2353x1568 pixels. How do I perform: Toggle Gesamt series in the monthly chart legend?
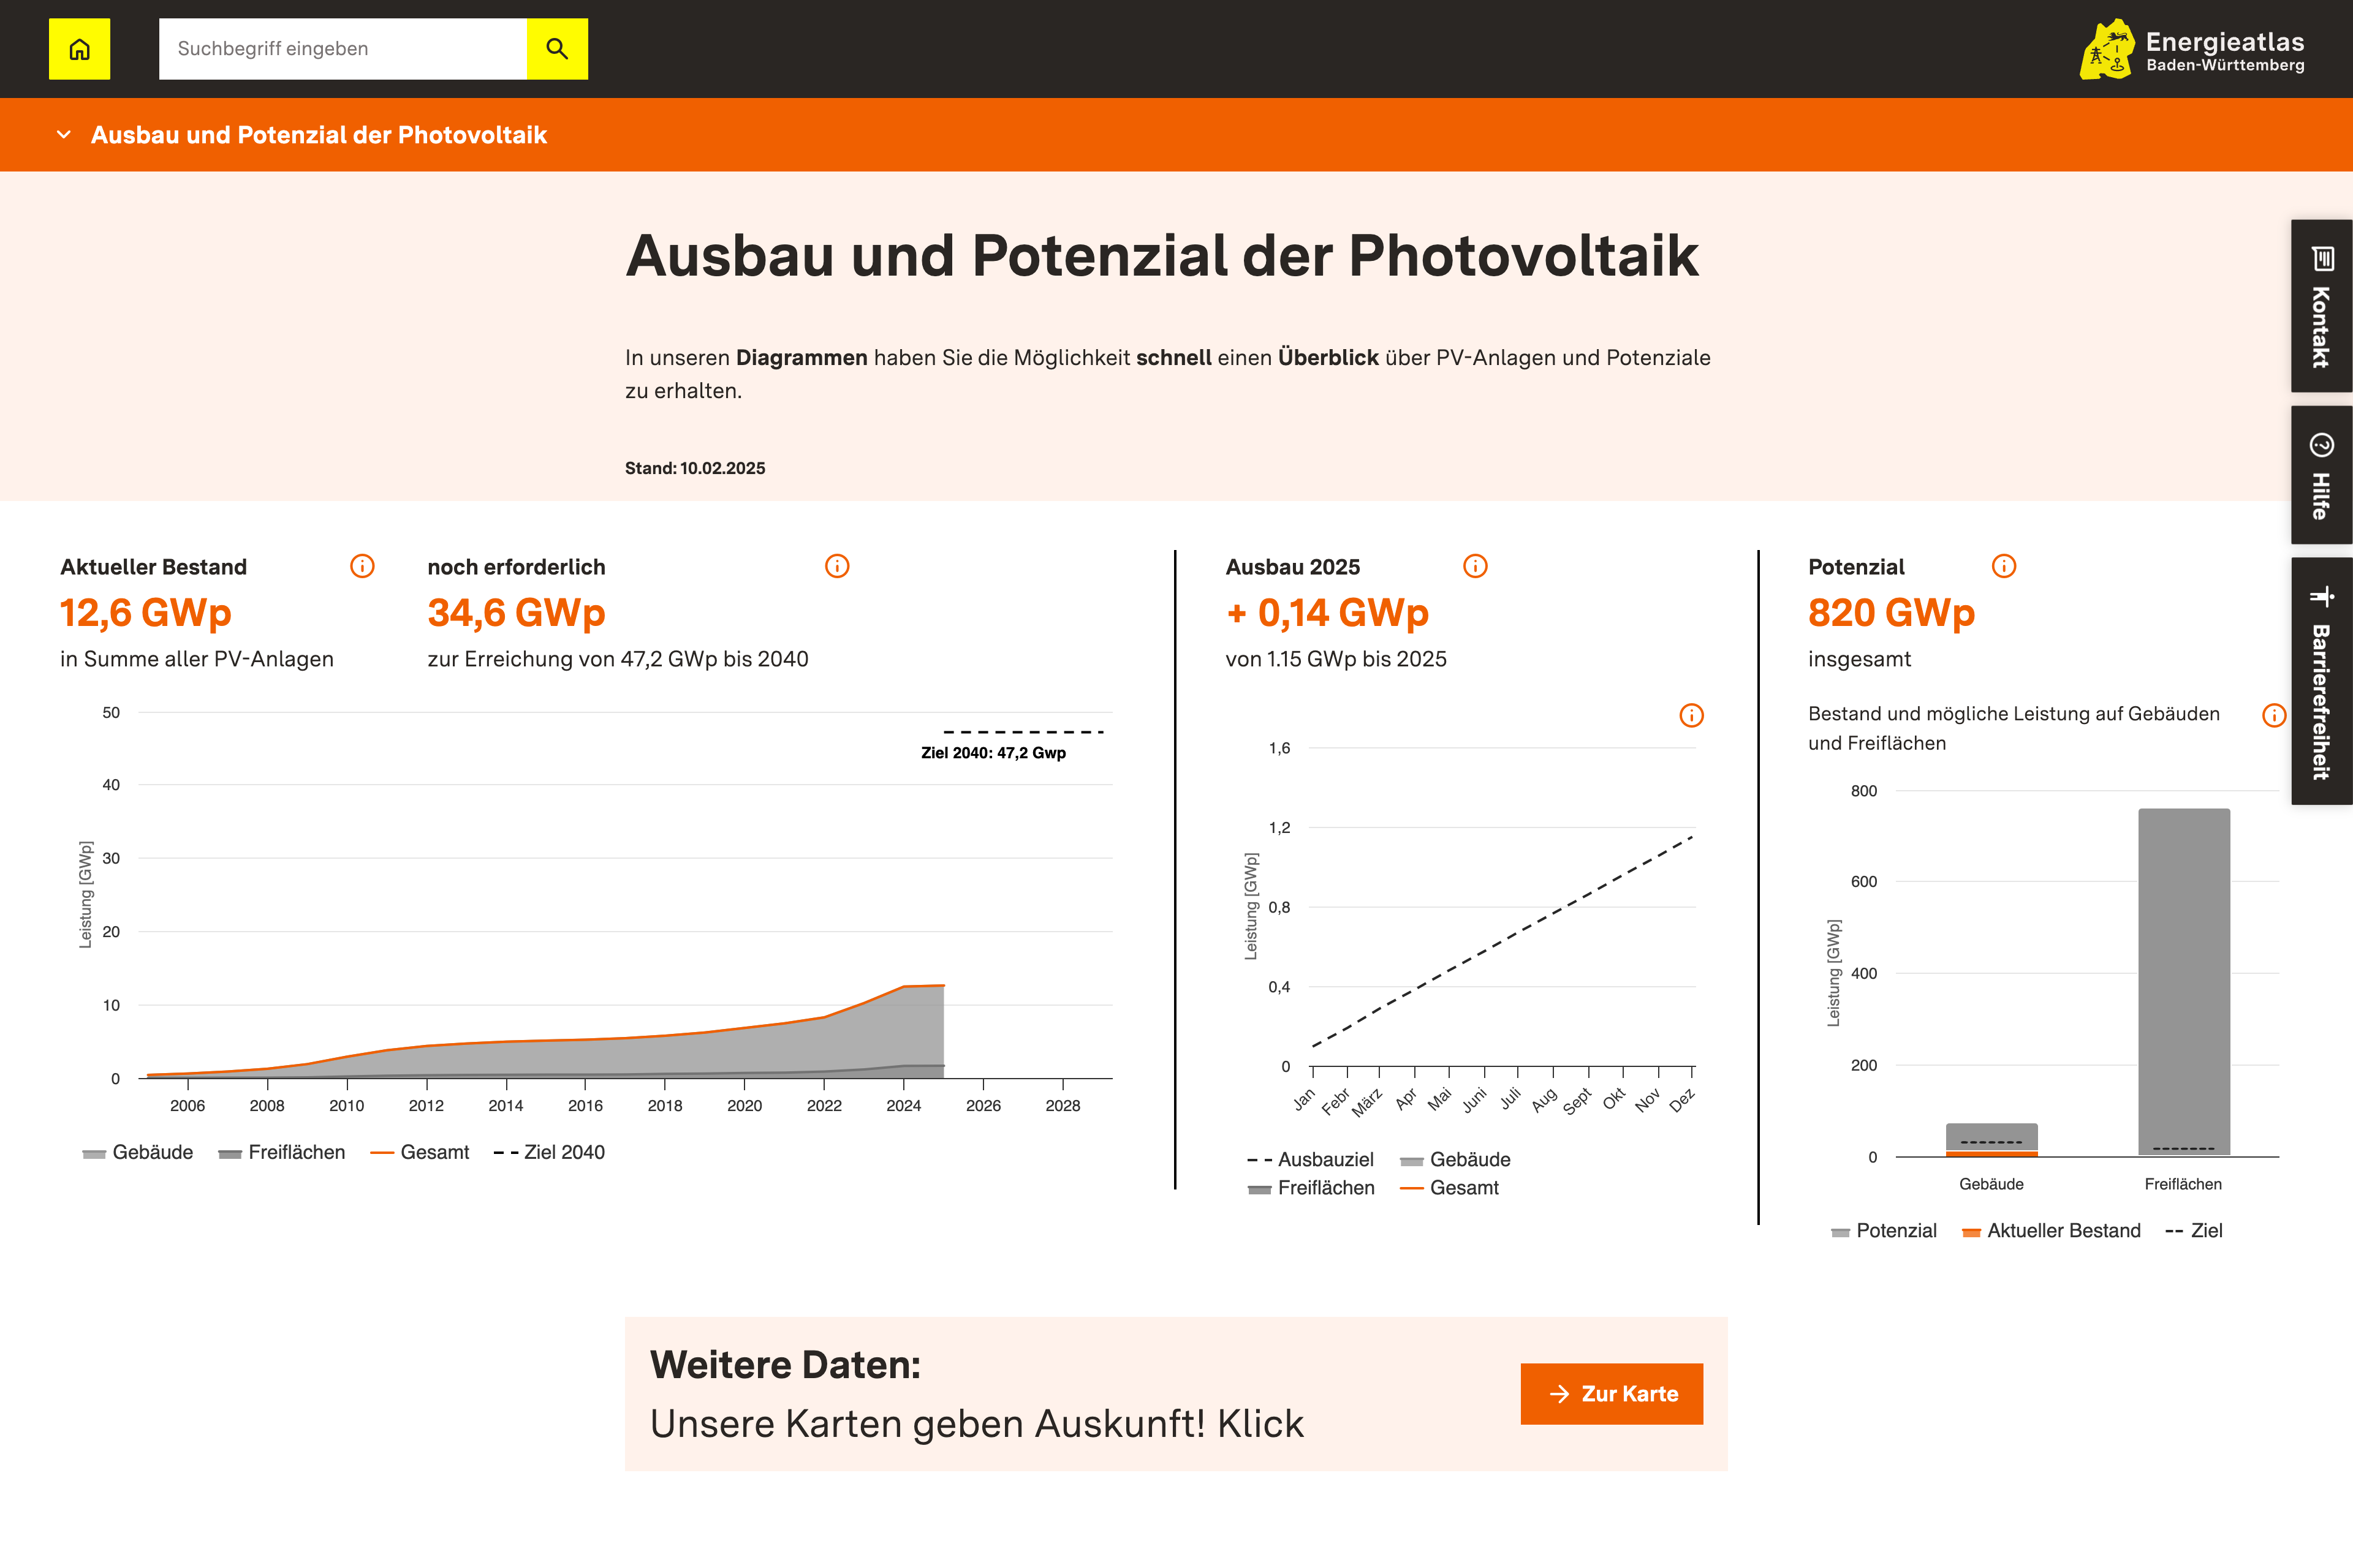tap(1450, 1188)
